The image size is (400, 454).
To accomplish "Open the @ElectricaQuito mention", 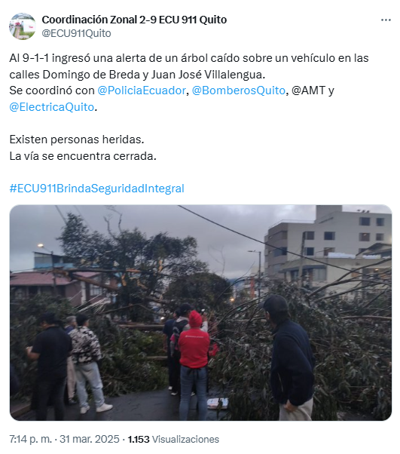I will click(x=52, y=107).
